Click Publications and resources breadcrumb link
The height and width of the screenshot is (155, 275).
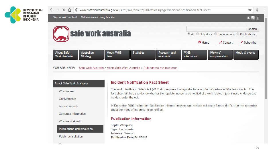click(160, 68)
